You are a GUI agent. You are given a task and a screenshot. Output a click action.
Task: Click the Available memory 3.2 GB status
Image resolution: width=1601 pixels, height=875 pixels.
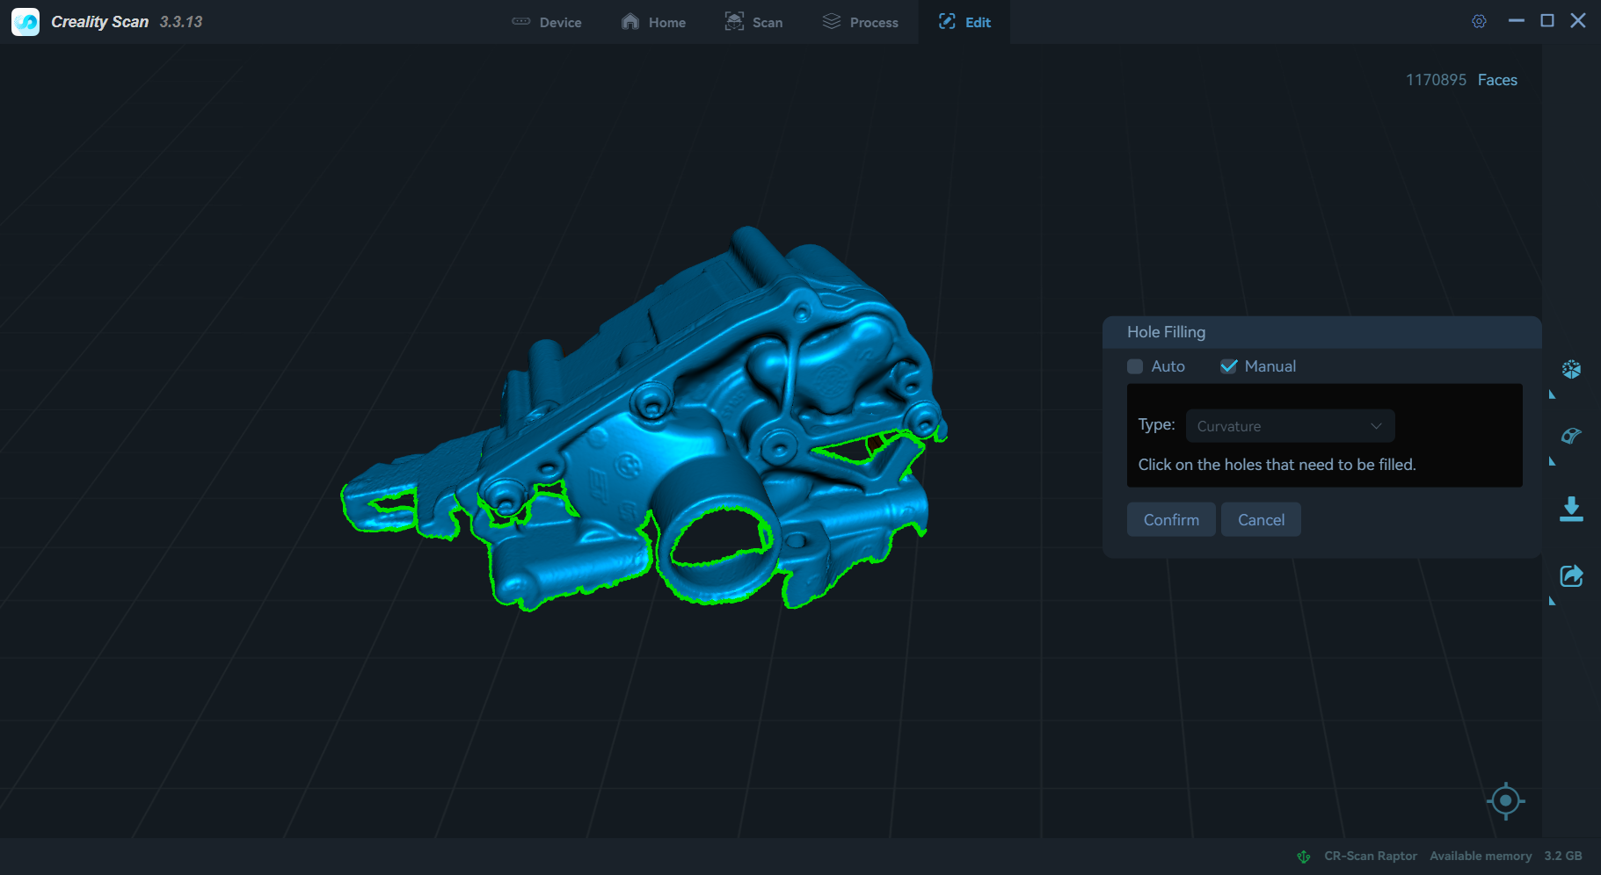1505,856
